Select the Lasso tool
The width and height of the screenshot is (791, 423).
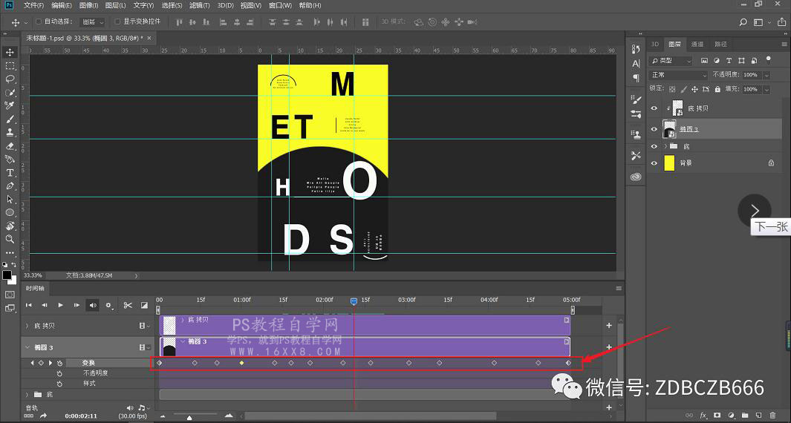[10, 79]
